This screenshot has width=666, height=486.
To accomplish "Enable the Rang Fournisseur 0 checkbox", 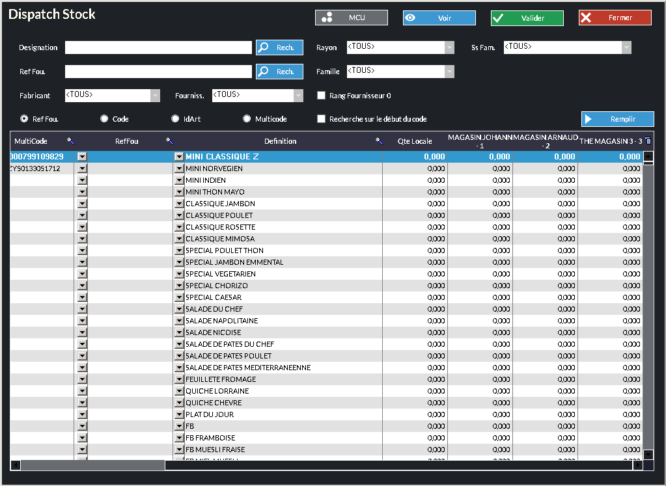I will coord(321,96).
